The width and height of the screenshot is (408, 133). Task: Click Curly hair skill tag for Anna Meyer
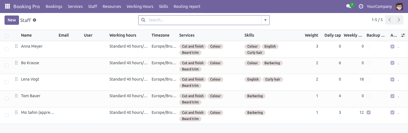pos(255,53)
